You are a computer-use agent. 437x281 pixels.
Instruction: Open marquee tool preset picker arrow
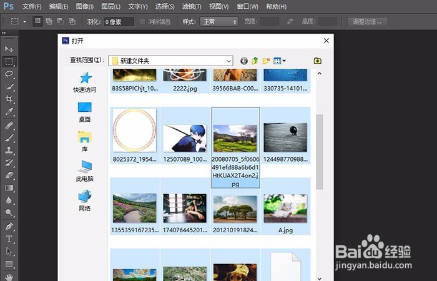pyautogui.click(x=24, y=21)
